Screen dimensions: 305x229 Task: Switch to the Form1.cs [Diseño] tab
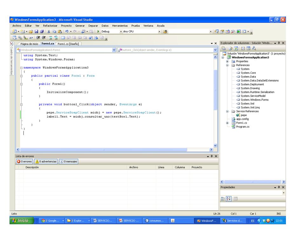68,44
